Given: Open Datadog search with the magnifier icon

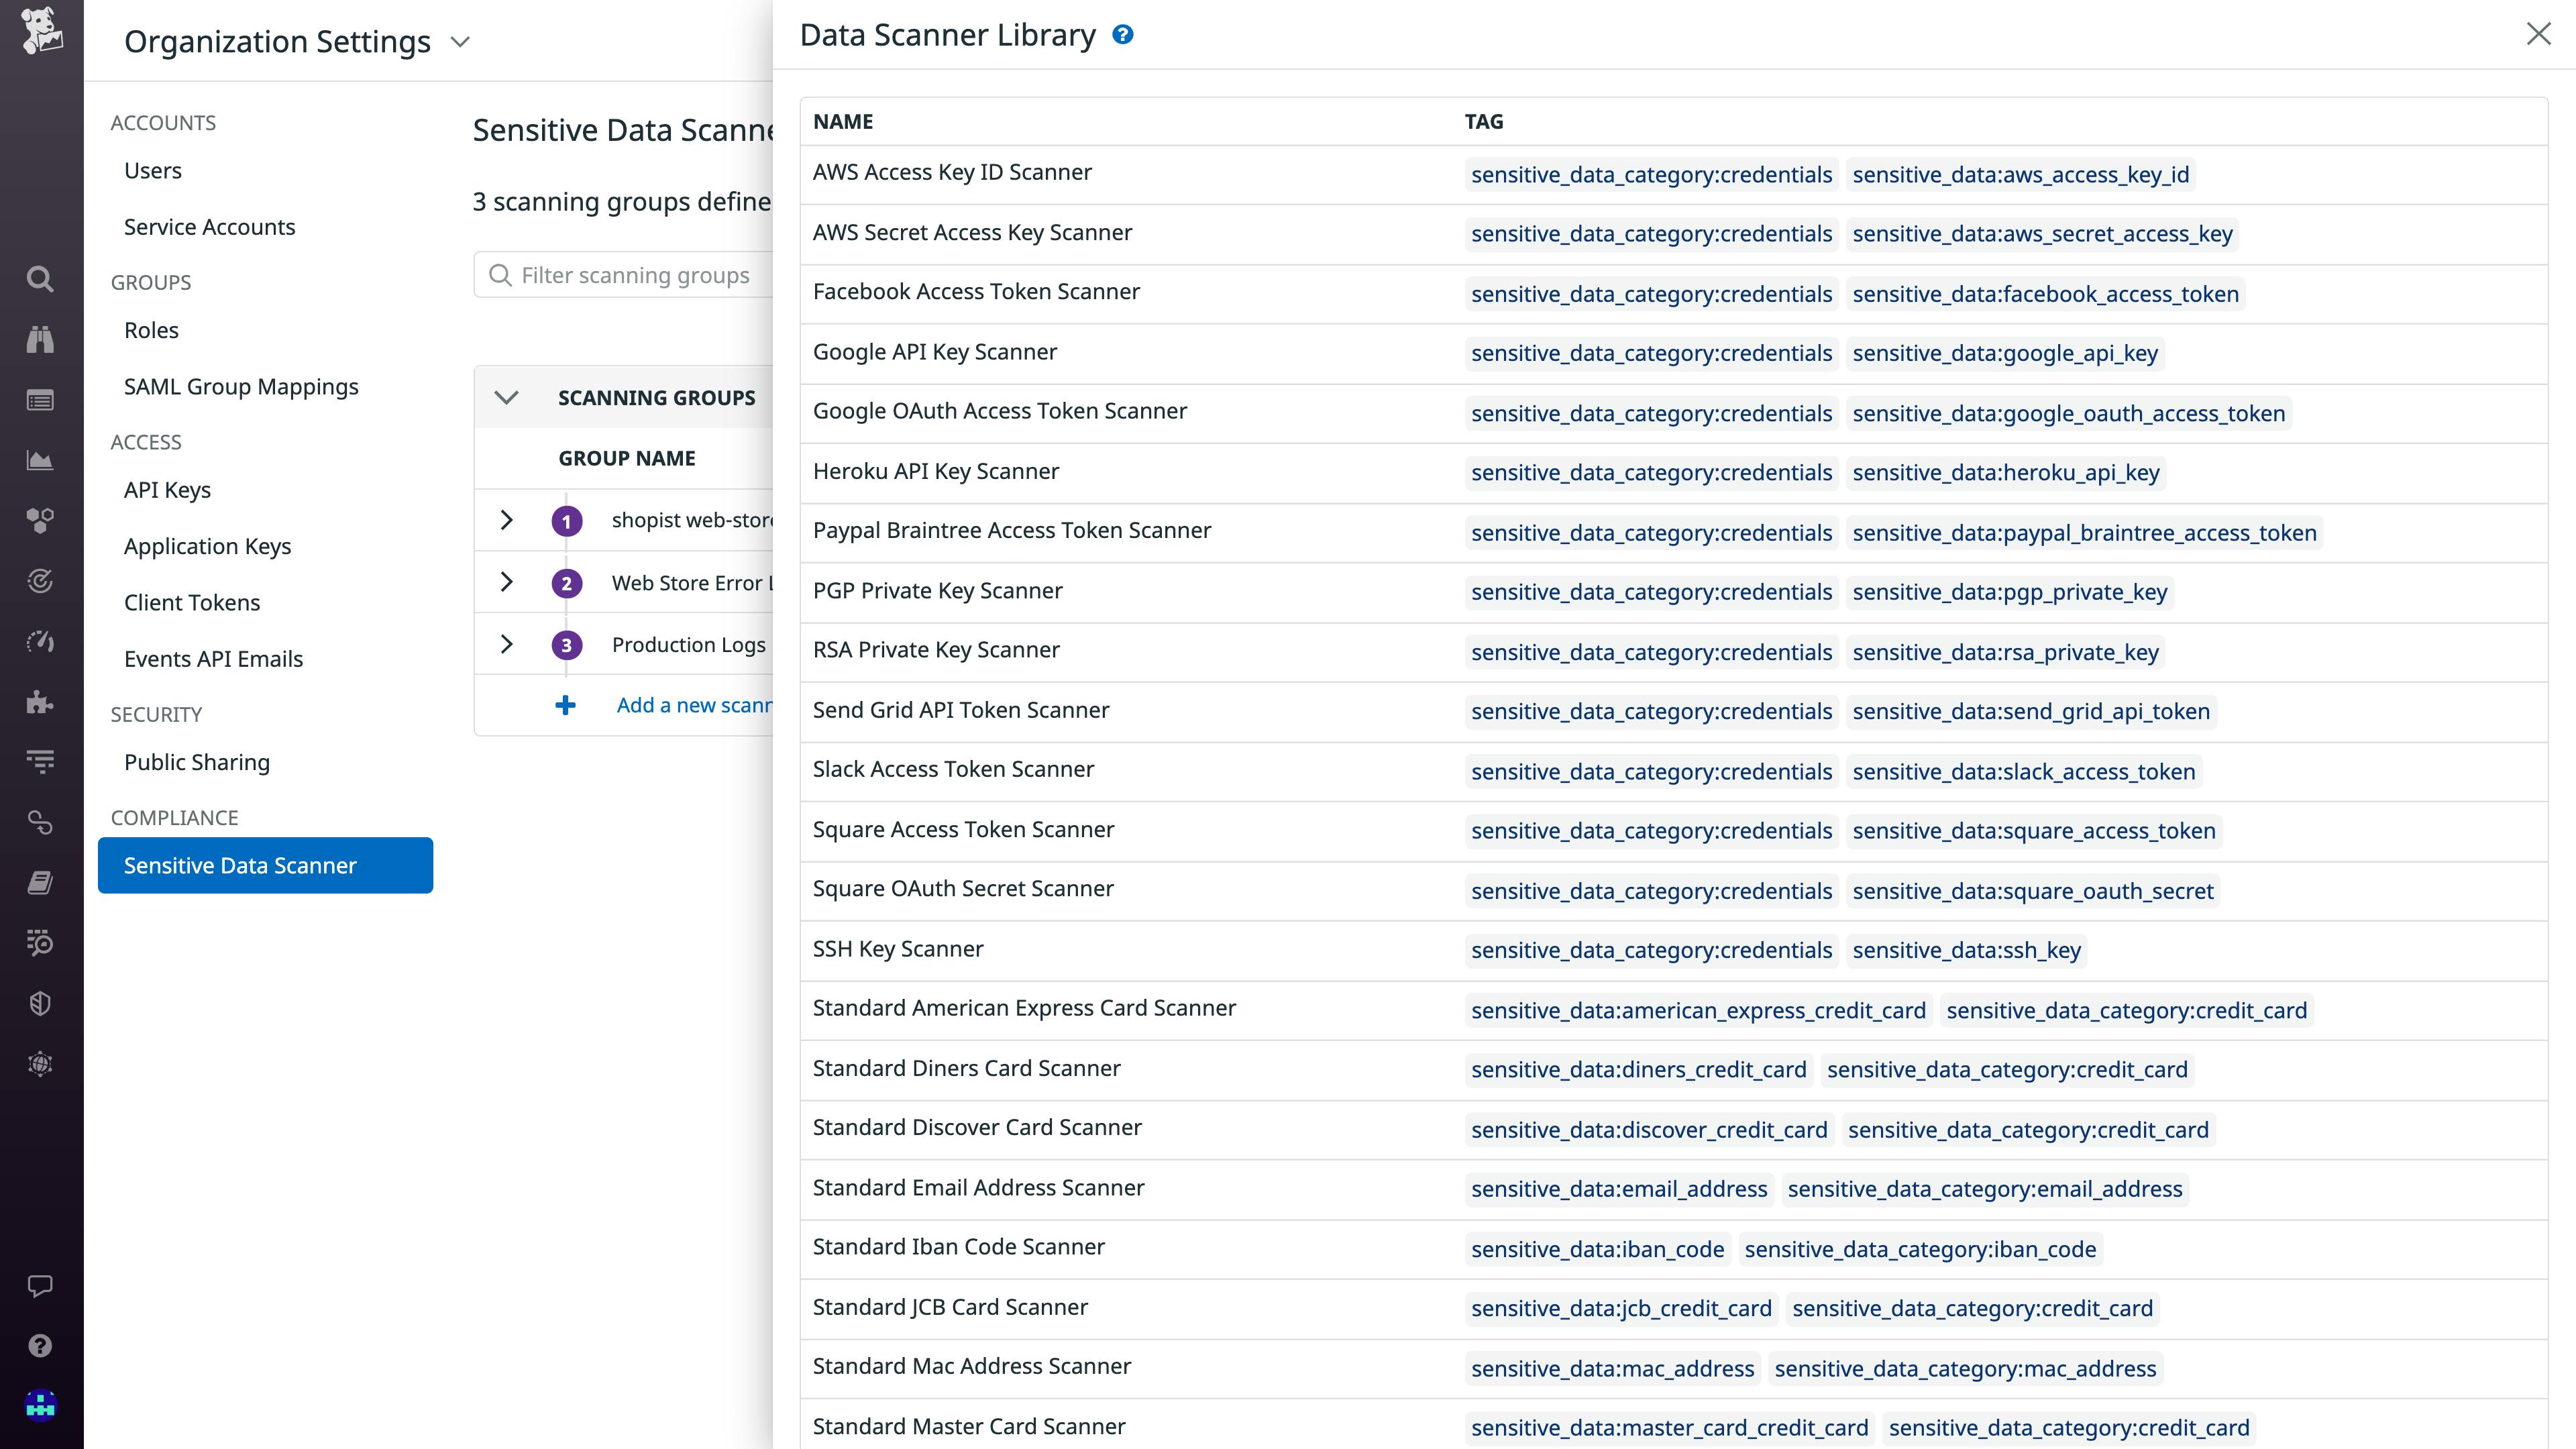Looking at the screenshot, I should tap(40, 279).
